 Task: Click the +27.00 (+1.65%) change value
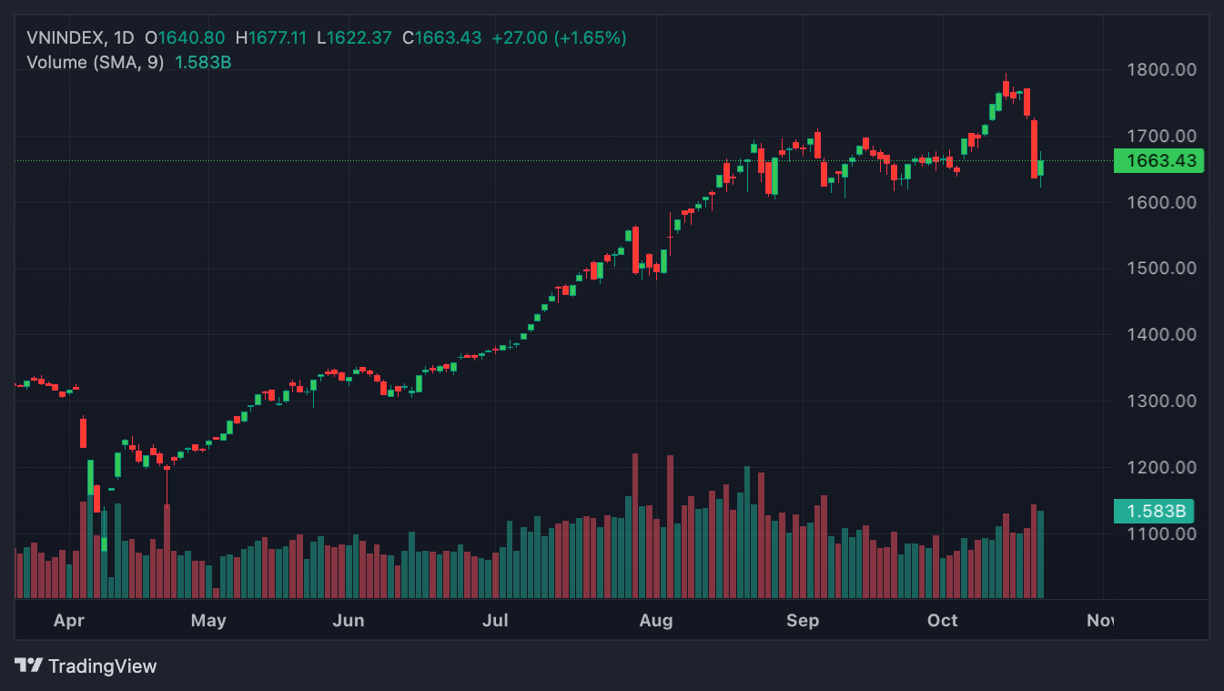coord(559,38)
